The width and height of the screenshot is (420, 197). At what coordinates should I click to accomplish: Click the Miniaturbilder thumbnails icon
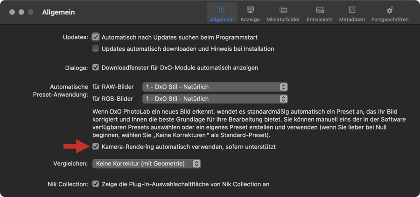point(283,10)
